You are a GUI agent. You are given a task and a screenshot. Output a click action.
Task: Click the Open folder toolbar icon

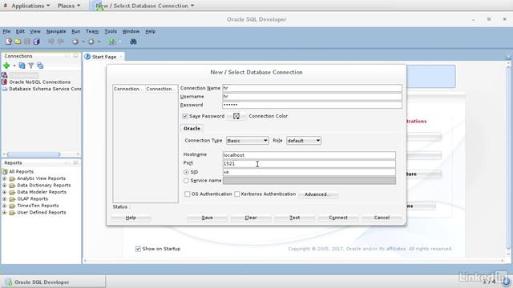(x=18, y=42)
